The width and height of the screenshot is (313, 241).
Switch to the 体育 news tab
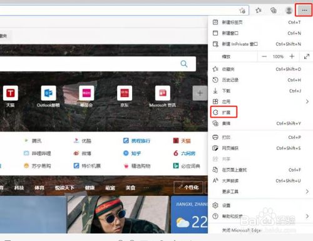39,188
